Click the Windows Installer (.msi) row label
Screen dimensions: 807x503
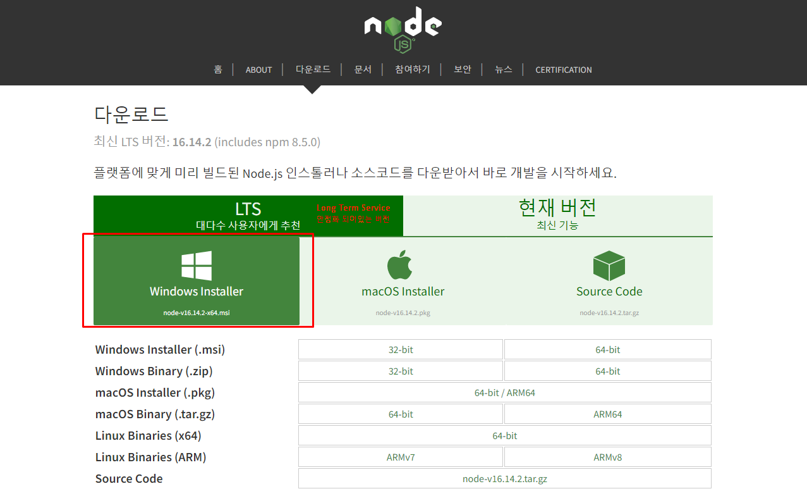[x=160, y=349]
